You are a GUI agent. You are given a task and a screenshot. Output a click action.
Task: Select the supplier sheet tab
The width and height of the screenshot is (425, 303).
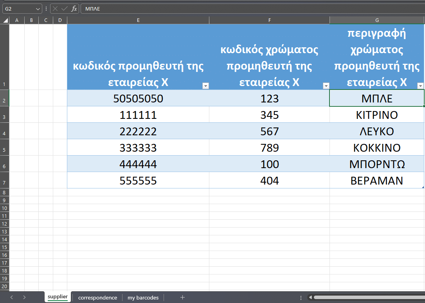pyautogui.click(x=58, y=297)
